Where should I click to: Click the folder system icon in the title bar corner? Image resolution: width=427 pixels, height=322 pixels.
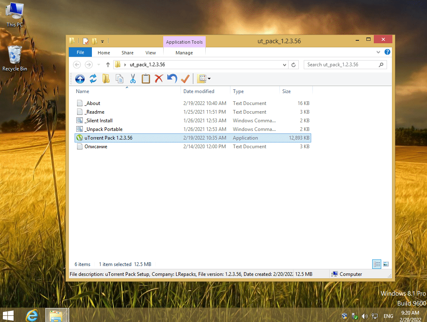pos(72,41)
